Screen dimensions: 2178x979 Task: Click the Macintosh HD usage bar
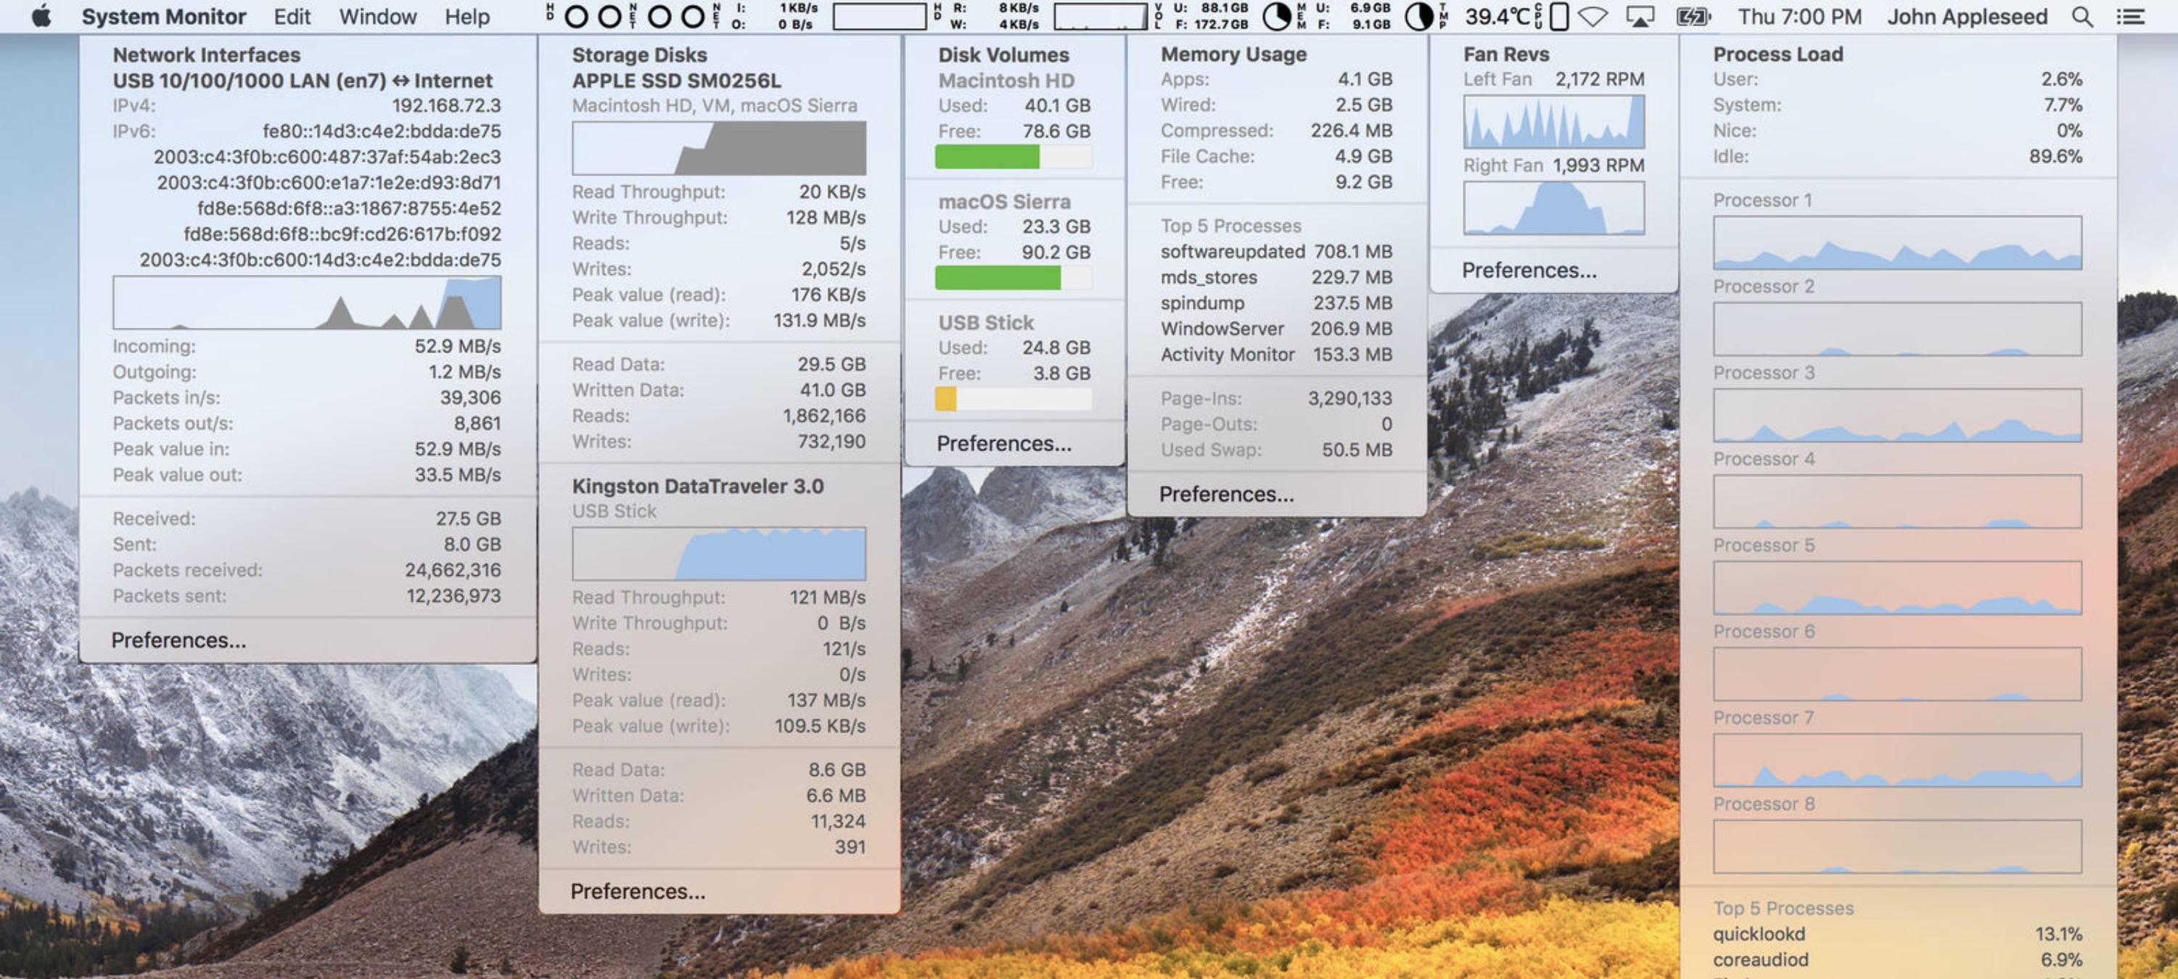click(1013, 157)
